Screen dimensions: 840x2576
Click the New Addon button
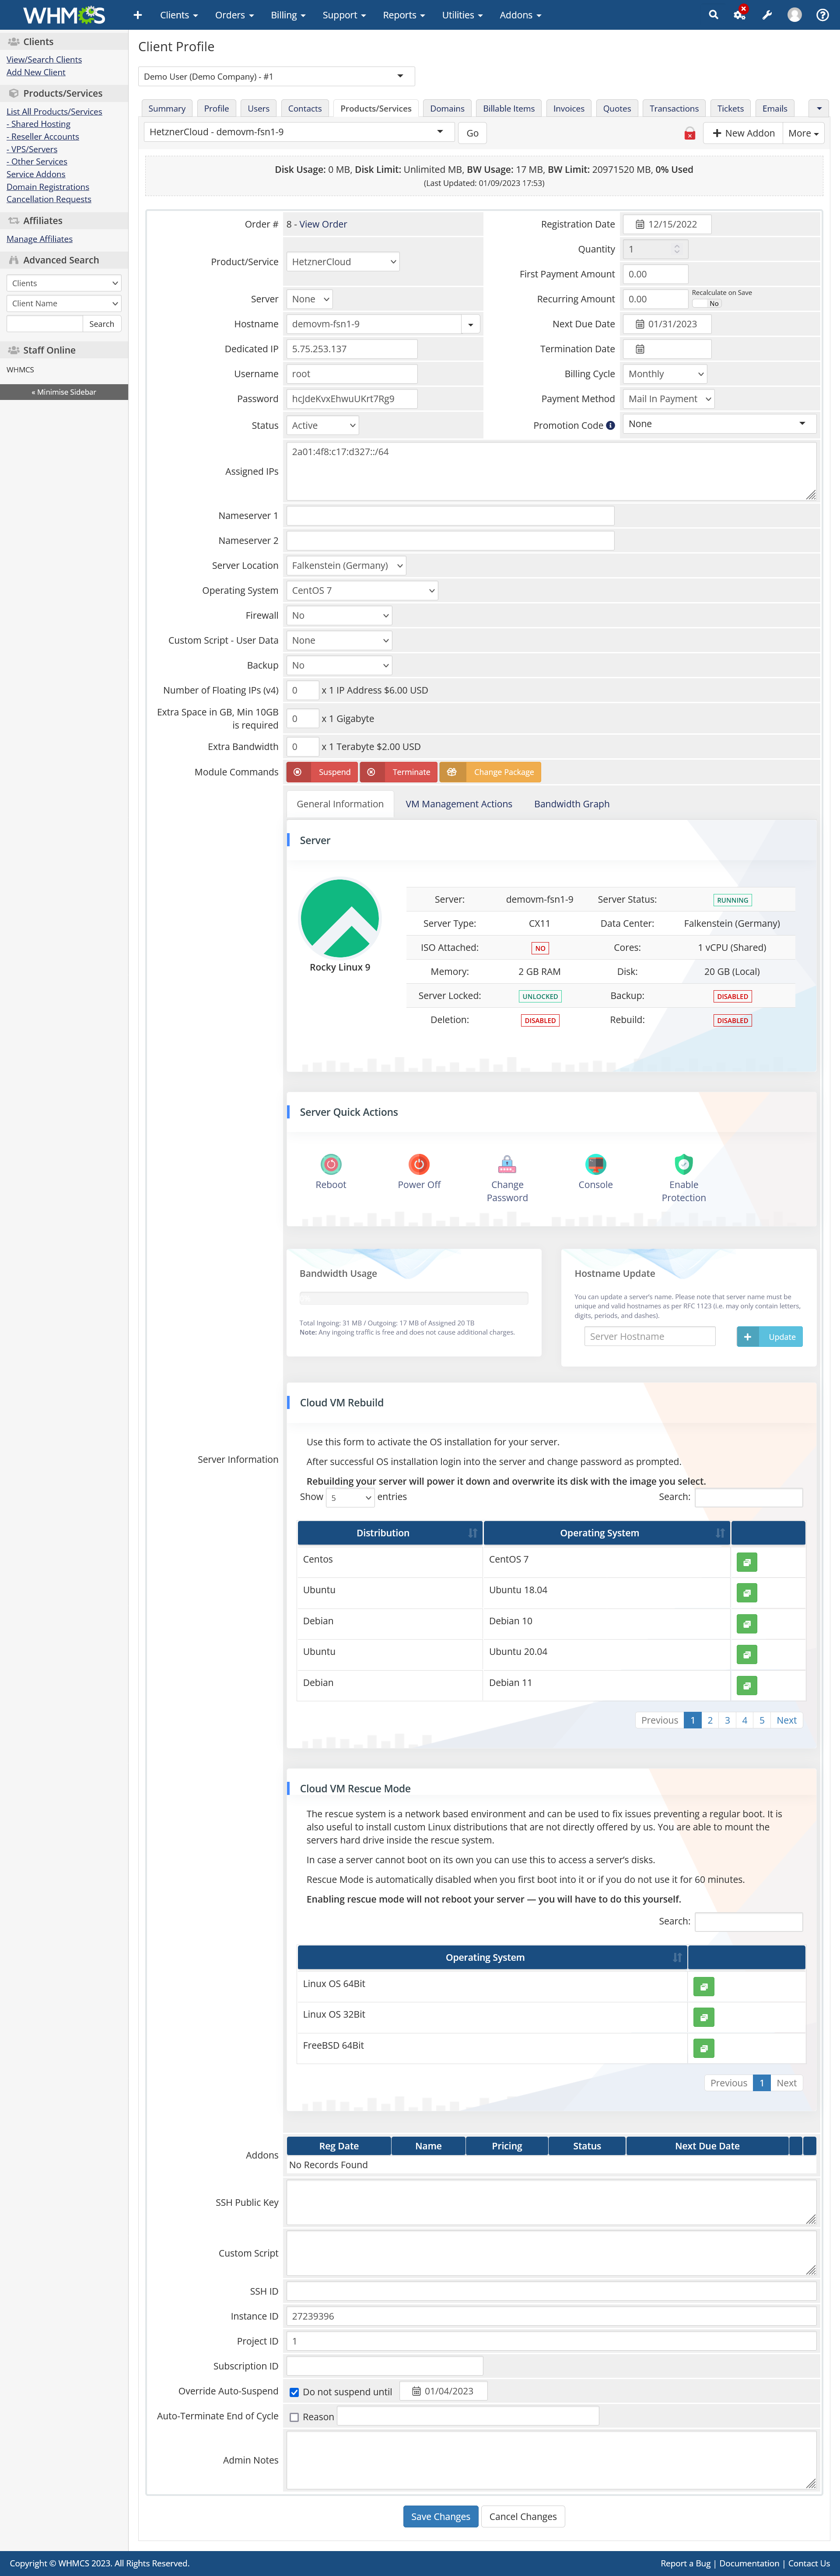coord(743,134)
